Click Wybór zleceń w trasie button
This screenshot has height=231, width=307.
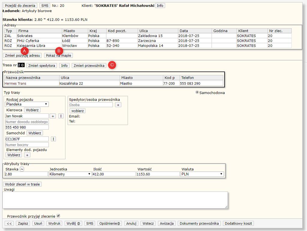click(x=22, y=184)
